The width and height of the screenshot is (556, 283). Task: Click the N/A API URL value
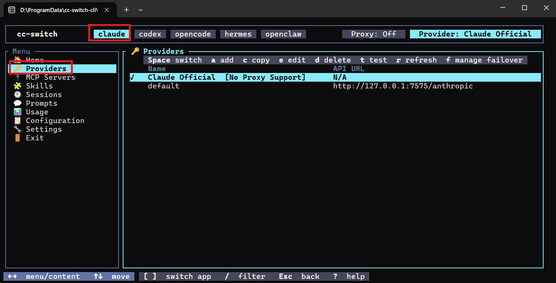(x=340, y=77)
